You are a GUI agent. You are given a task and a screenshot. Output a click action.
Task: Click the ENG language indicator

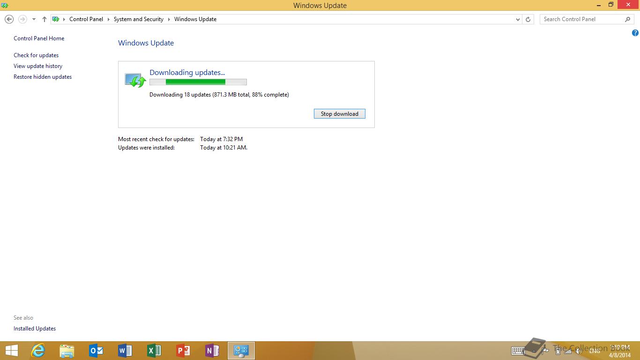[x=595, y=351]
